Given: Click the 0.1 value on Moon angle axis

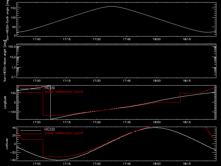Looking at the screenshot, I should (14, 77).
